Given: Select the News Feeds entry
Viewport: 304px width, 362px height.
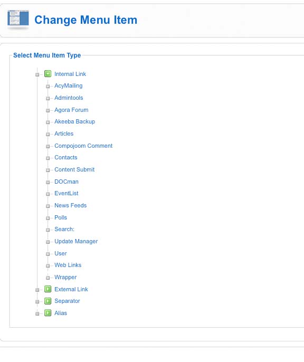Looking at the screenshot, I should coord(70,205).
